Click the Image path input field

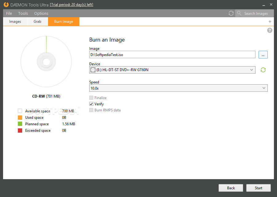(x=172, y=54)
